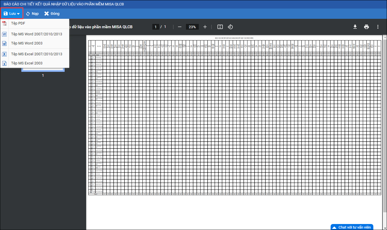Click the Excel 2003 file icon
The width and height of the screenshot is (387, 230).
[5, 63]
